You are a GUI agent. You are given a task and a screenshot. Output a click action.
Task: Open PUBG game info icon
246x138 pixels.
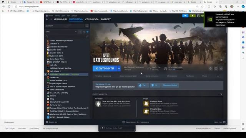[x=216, y=69]
